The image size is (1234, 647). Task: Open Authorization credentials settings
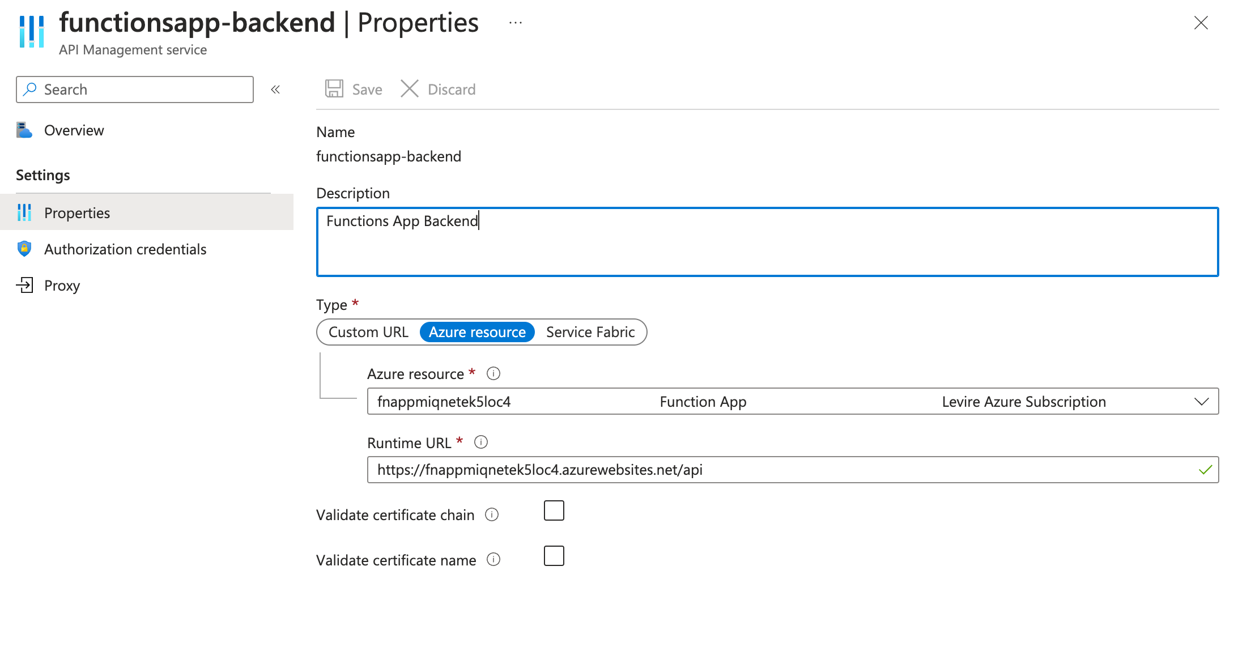(x=125, y=249)
